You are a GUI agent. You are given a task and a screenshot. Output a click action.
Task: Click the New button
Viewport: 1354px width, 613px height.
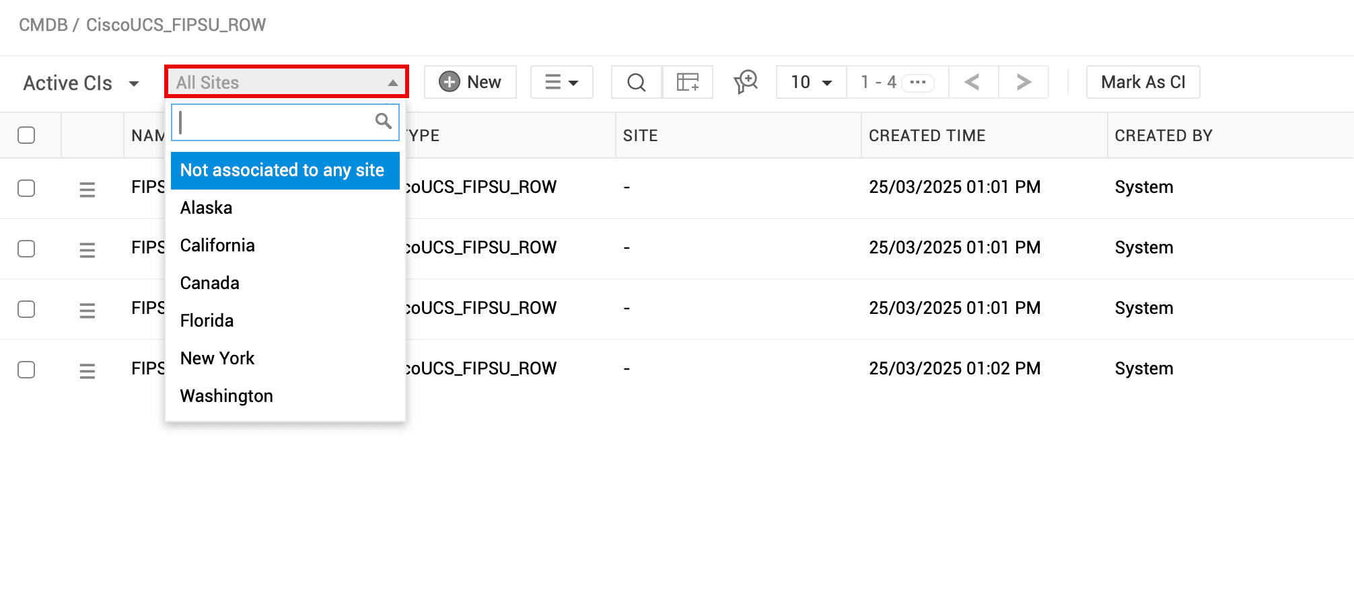(x=470, y=83)
